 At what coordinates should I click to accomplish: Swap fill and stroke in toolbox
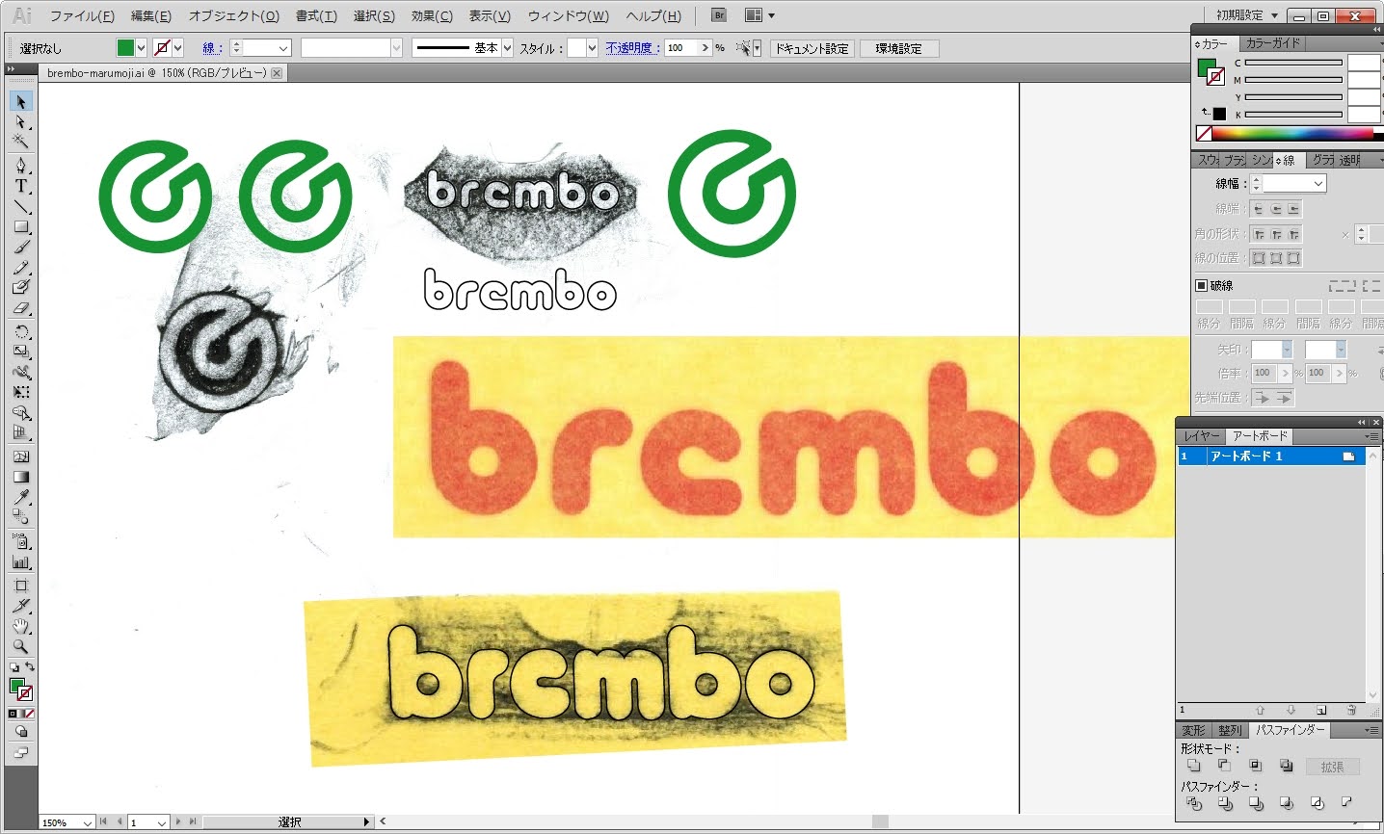[30, 667]
